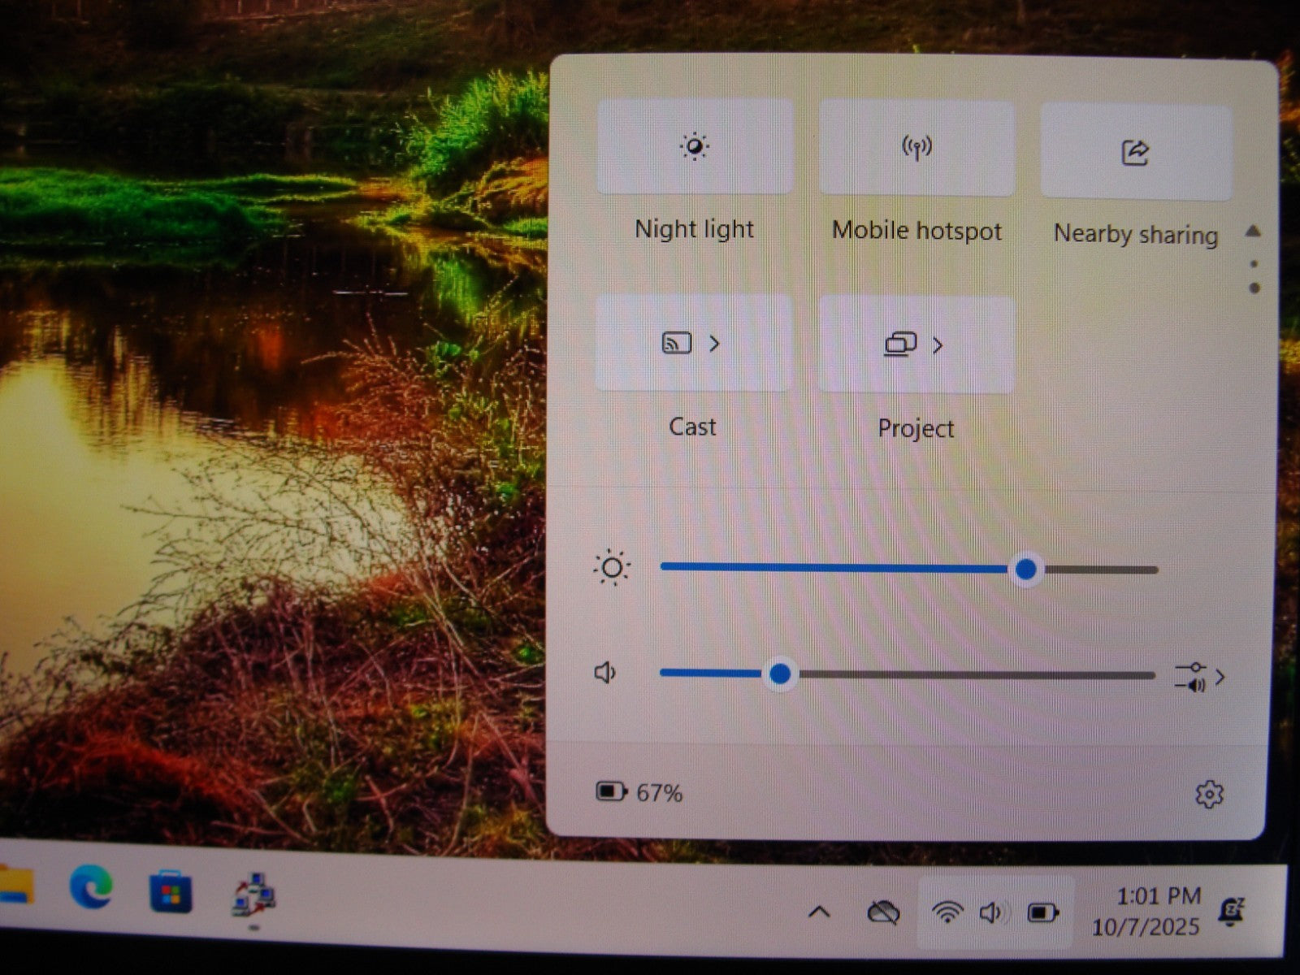Open the Project display tile icon
The height and width of the screenshot is (975, 1300).
tap(899, 344)
